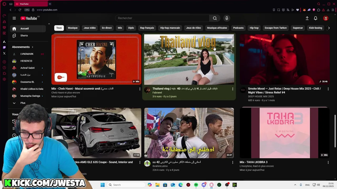Screen dimensions: 337x189
Task: Open options for Mix TAHA LKOBRA 3
Action: 328,162
